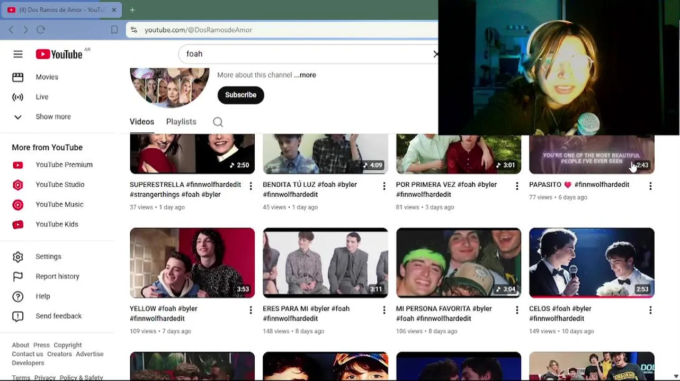Bookmark this page icon
Viewport: 680px width, 381px height.
click(114, 30)
